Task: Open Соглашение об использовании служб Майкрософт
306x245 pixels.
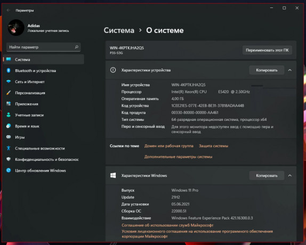Action: pos(167,225)
